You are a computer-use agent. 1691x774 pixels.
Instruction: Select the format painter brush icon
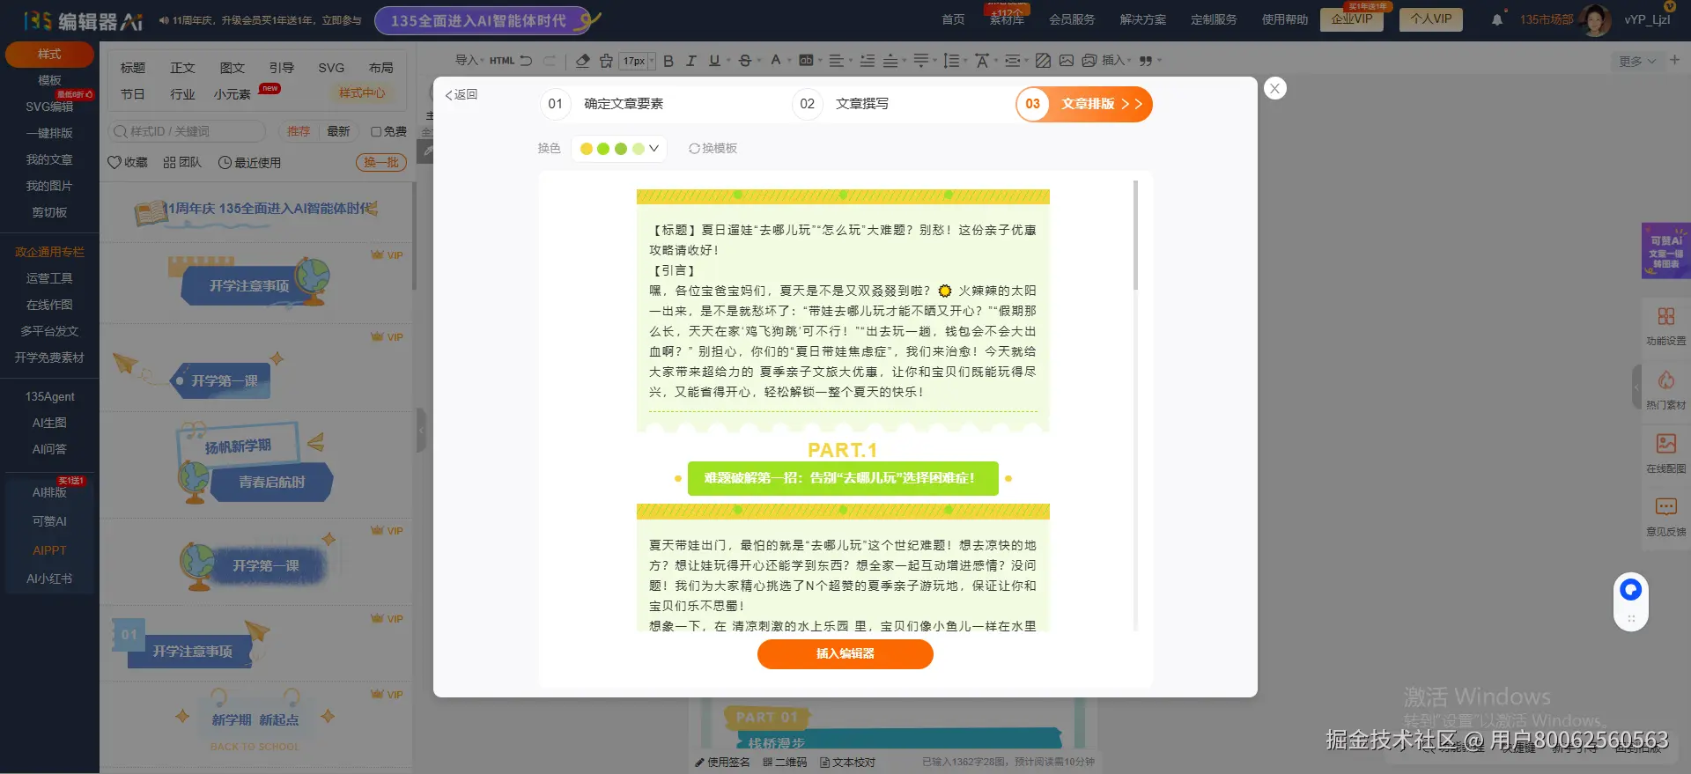[606, 61]
